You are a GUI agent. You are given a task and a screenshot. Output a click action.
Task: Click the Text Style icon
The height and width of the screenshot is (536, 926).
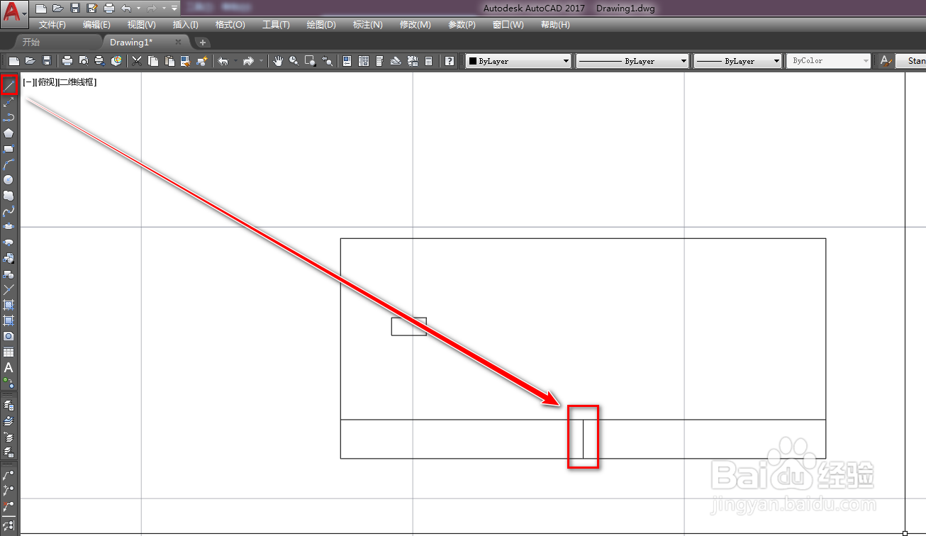(886, 61)
